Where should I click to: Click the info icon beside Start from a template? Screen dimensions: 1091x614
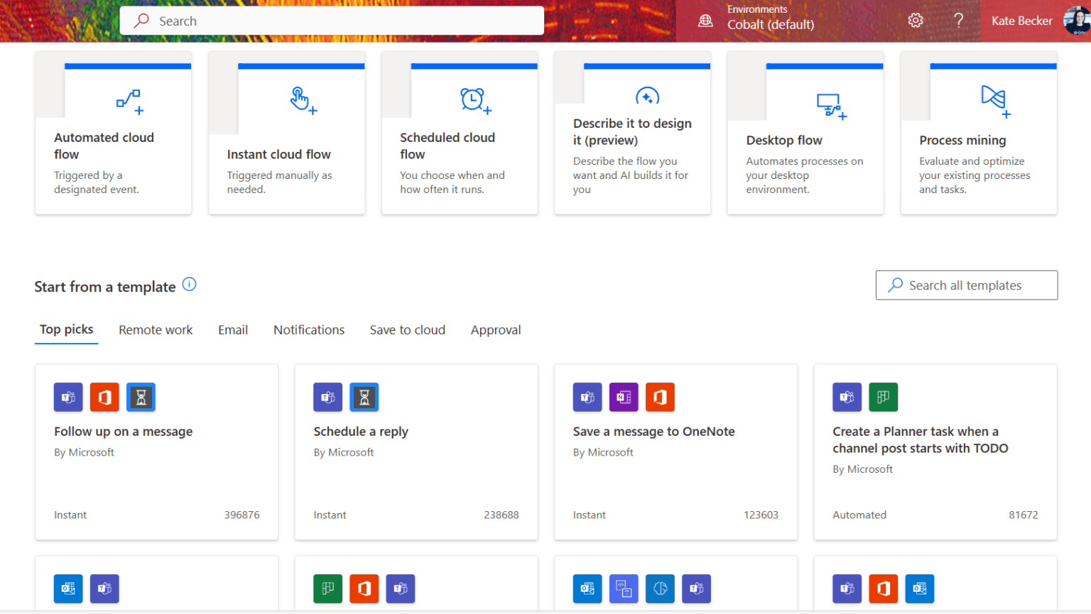[x=189, y=283]
